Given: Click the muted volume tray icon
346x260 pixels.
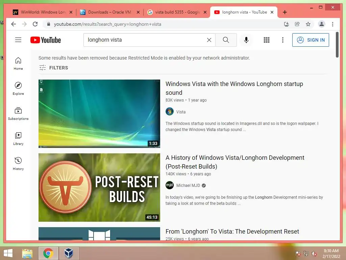Looking at the screenshot, I should [x=314, y=253].
